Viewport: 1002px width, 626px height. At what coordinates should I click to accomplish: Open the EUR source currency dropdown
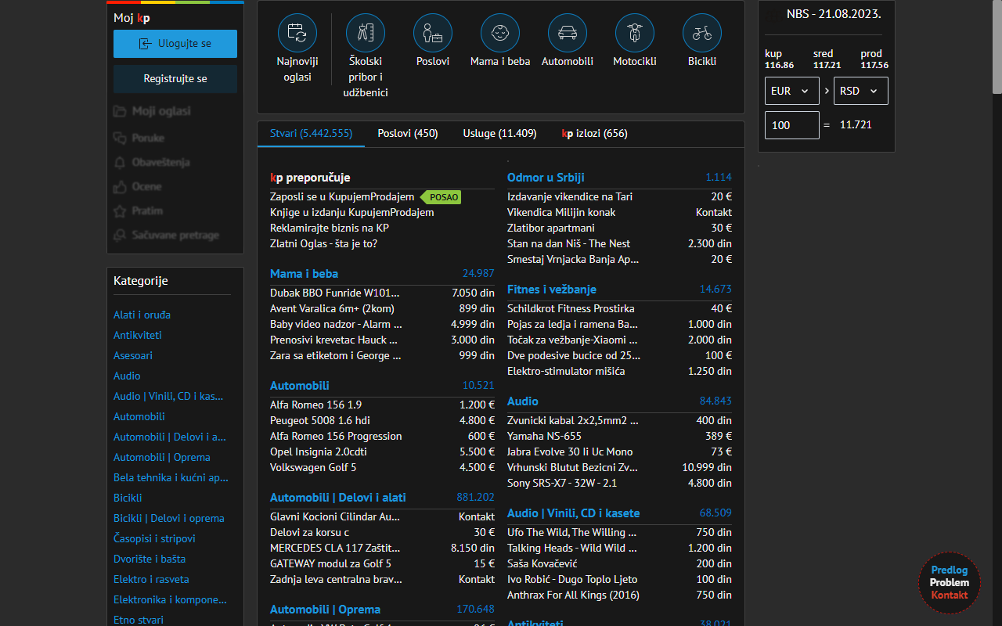point(792,91)
